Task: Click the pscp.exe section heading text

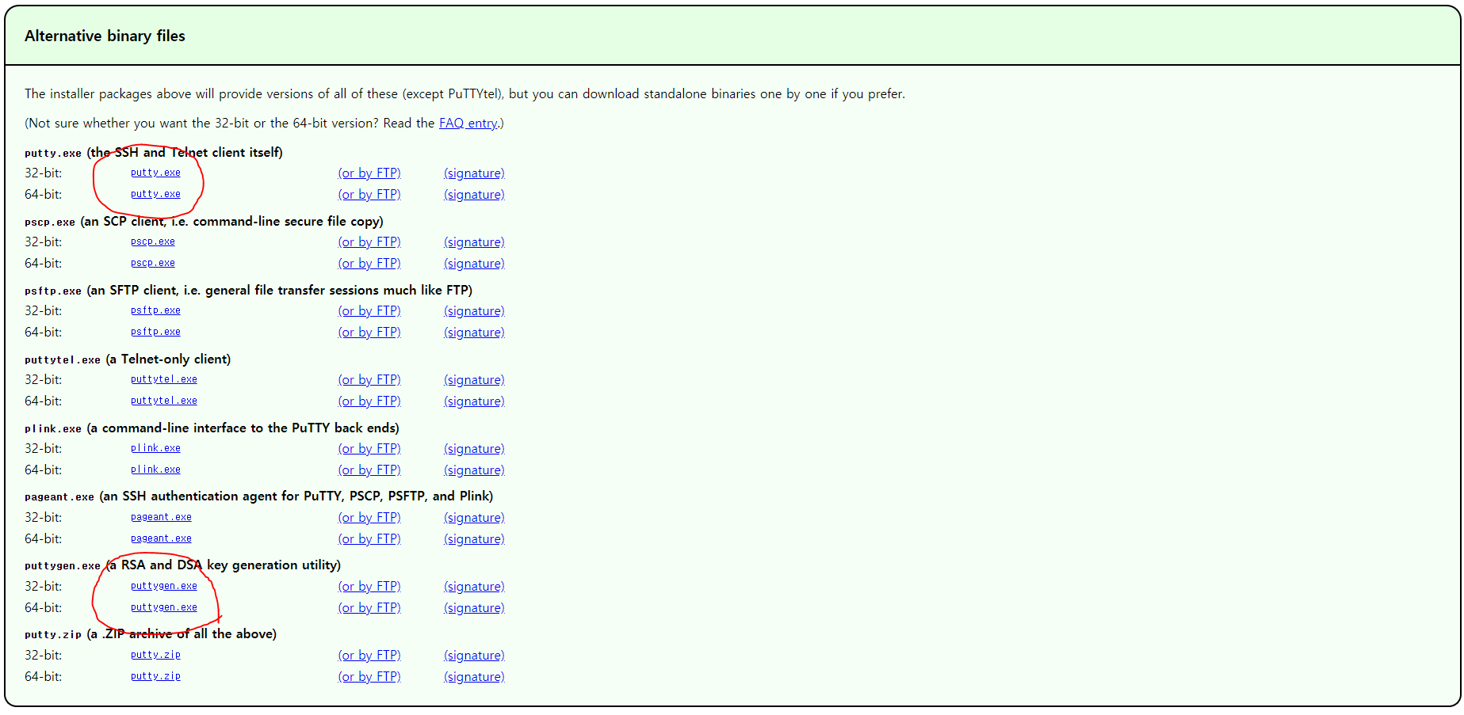Action: click(x=204, y=222)
